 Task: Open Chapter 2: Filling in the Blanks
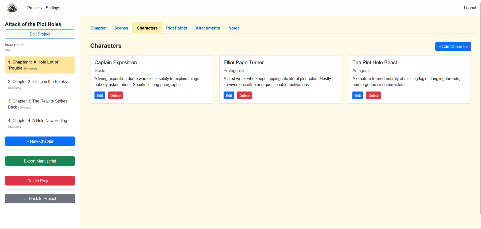[x=40, y=84]
